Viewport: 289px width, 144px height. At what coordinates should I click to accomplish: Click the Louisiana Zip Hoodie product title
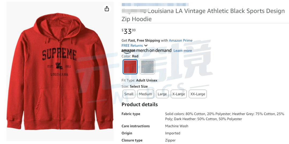[203, 15]
